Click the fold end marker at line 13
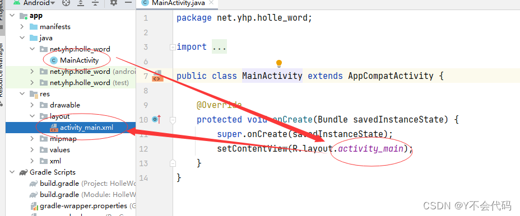This screenshot has width=520, height=216. [x=173, y=163]
